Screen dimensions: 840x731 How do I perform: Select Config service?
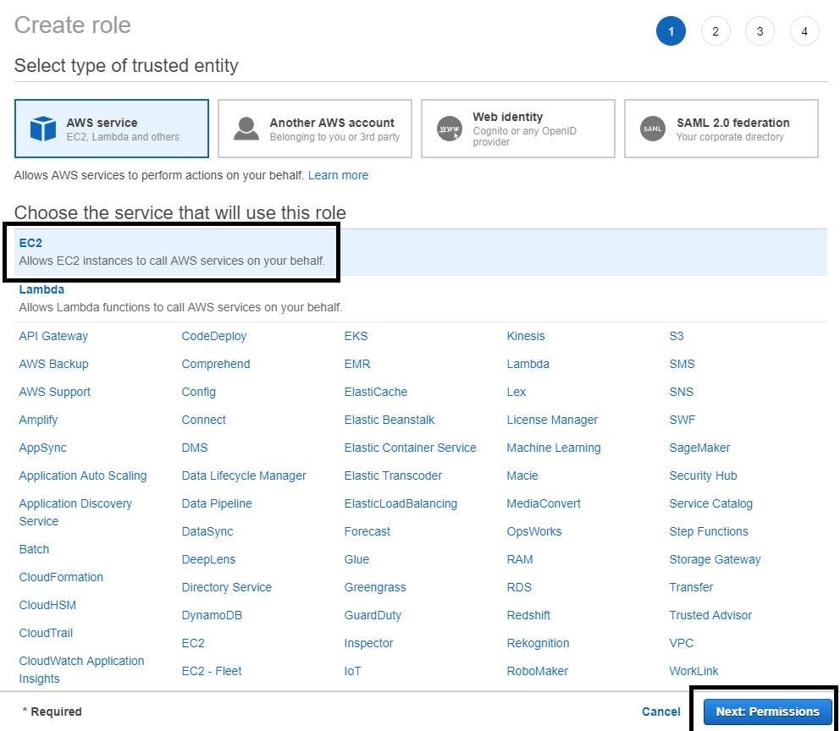[x=199, y=392]
